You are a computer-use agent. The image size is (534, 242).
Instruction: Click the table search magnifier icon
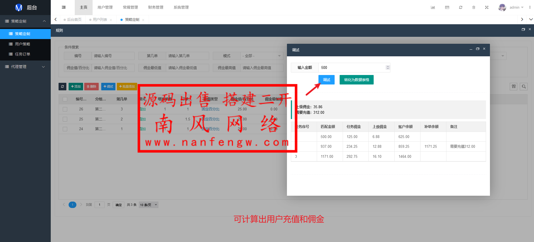click(x=524, y=86)
